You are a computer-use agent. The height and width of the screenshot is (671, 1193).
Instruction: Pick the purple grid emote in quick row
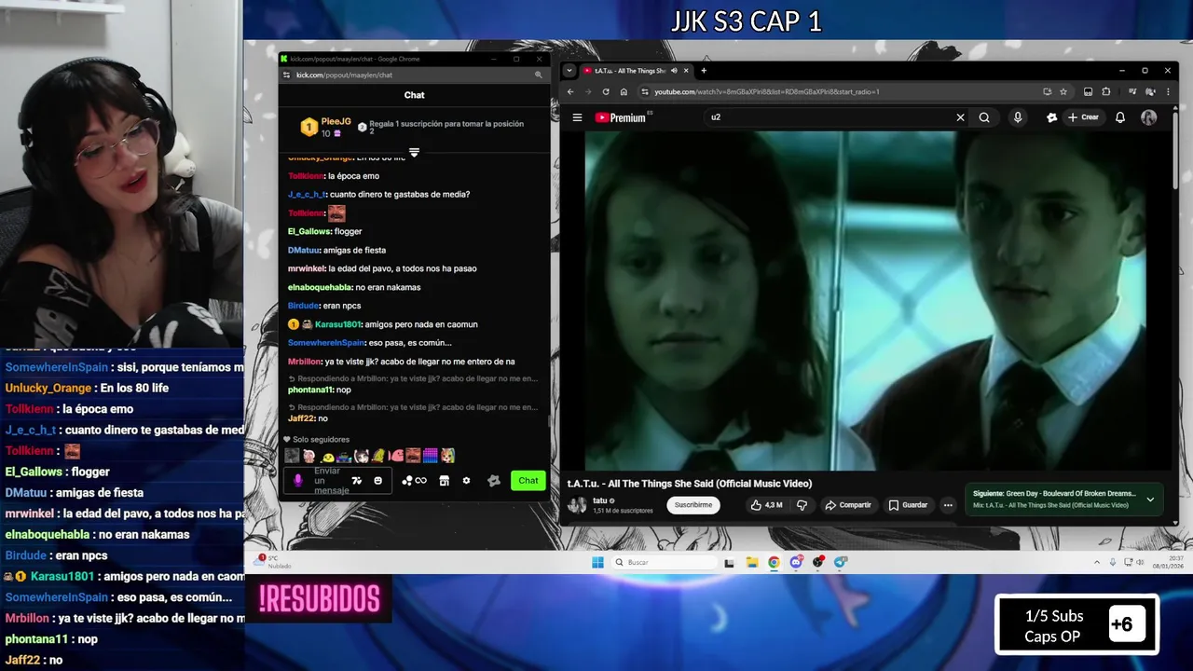(430, 456)
